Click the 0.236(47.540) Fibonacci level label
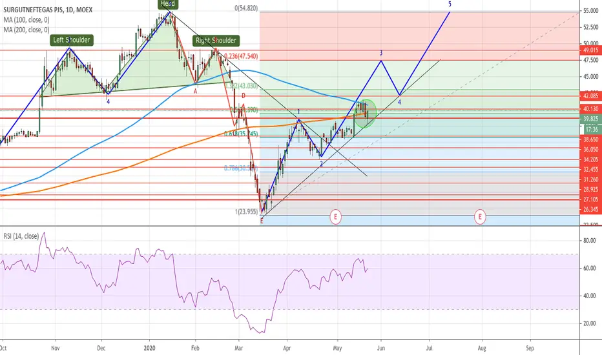This screenshot has height=355, width=602. point(241,56)
